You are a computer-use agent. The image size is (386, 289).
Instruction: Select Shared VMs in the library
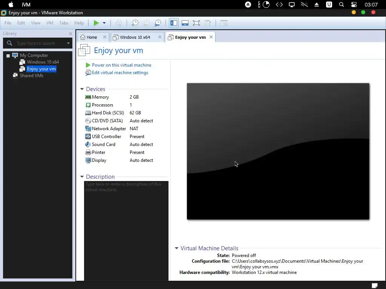(32, 75)
